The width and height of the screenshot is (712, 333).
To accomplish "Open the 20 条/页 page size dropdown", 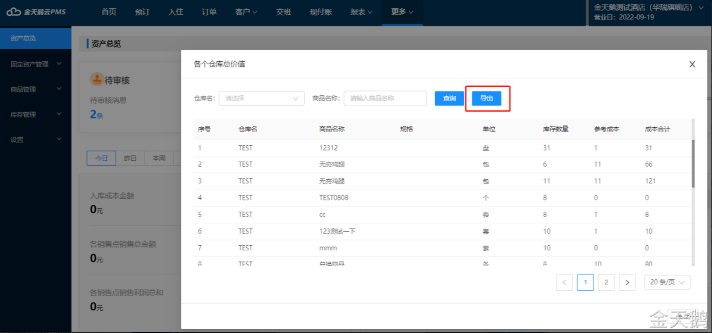I will 667,282.
